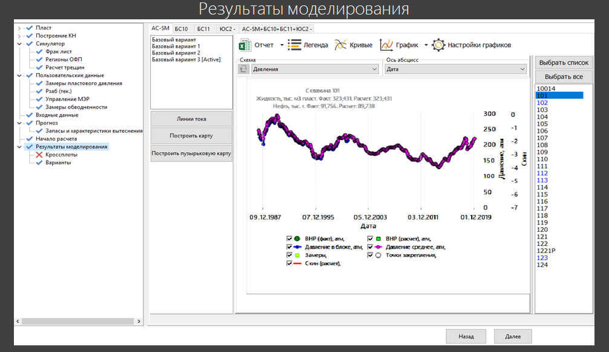Click the legend list icon "Легенда"
Viewport: 609px width, 352px height.
pos(295,45)
